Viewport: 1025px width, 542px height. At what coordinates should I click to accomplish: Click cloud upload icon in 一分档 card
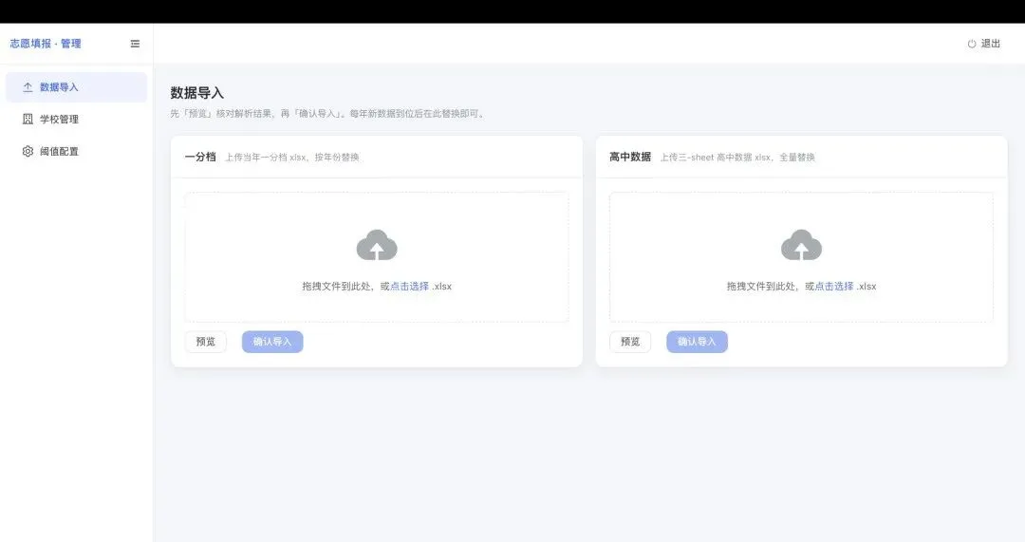(377, 245)
